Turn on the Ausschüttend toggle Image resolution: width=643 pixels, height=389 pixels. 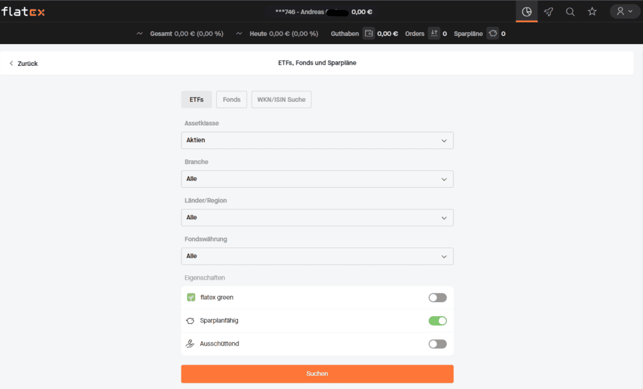[437, 344]
